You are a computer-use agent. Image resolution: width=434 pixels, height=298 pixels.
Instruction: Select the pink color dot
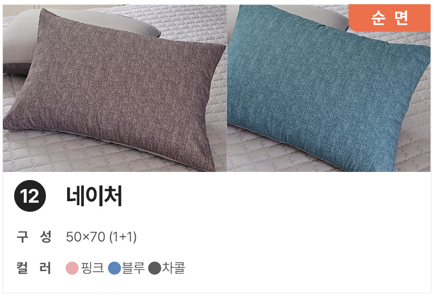point(72,268)
